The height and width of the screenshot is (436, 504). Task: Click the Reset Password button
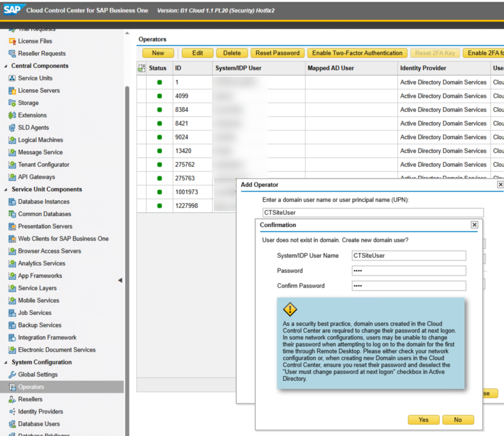tap(277, 53)
